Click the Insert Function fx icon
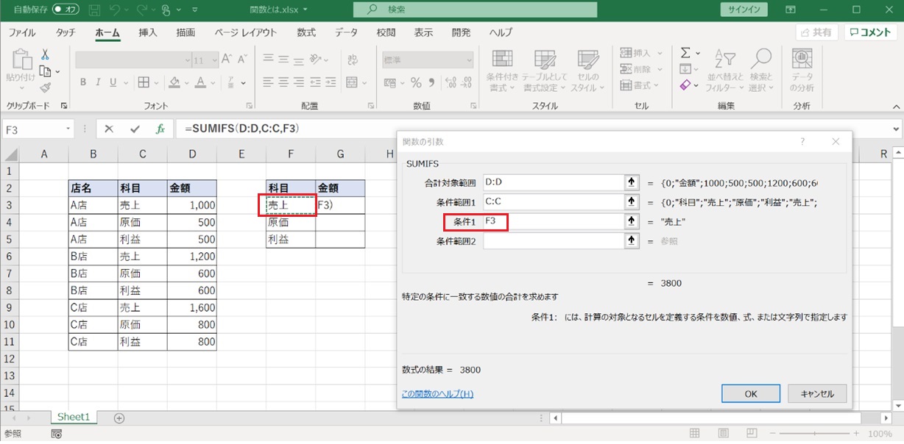This screenshot has height=444, width=904. 160,129
